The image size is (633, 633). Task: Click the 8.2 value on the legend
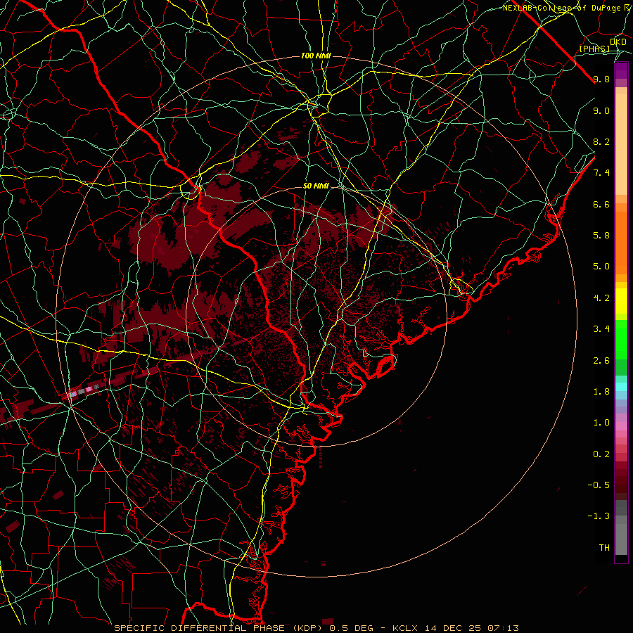click(601, 141)
